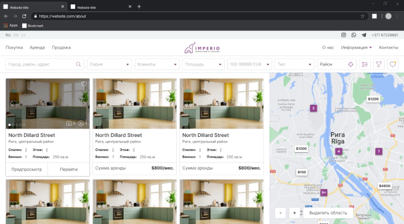The height and width of the screenshot is (224, 404).
Task: Click the second listing $800/мес. price
Action: click(163, 168)
